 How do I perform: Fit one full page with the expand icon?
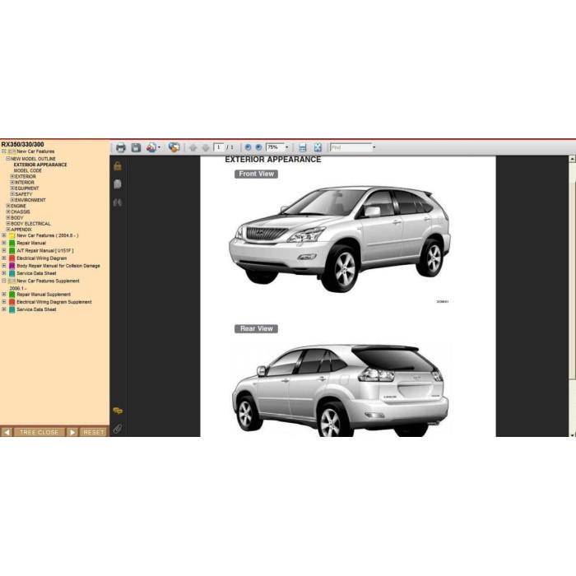point(318,147)
